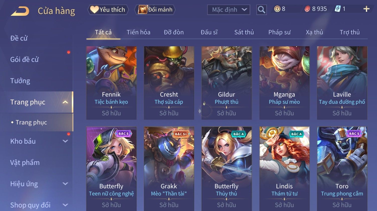Viewport: 377px width, 211px height.
Task: Select the Tiến hóa tab
Action: click(x=138, y=32)
